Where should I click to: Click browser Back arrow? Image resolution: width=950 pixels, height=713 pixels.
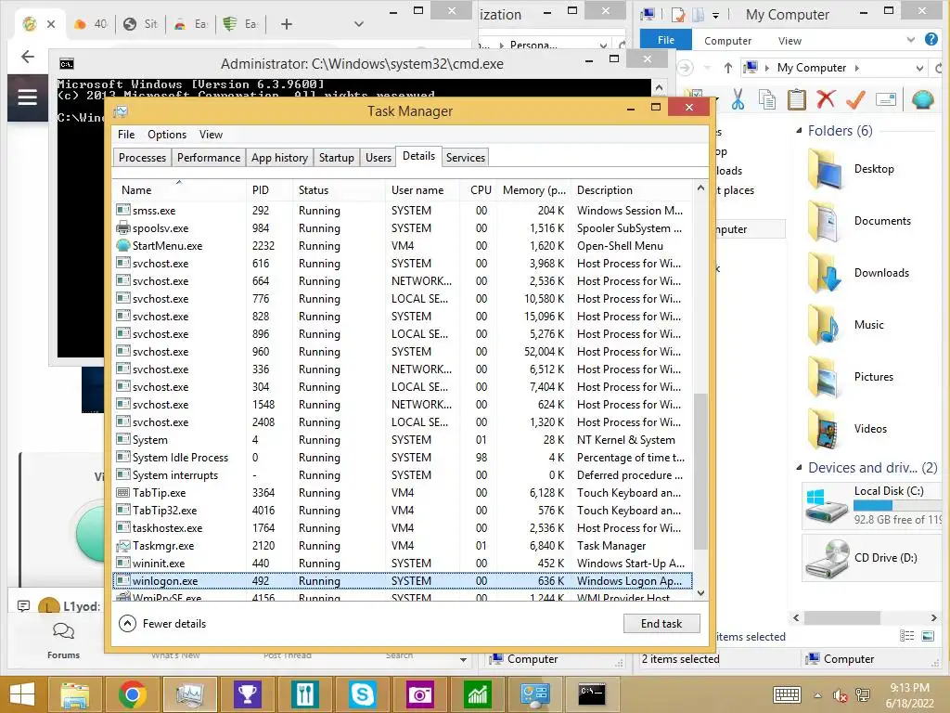(x=27, y=57)
